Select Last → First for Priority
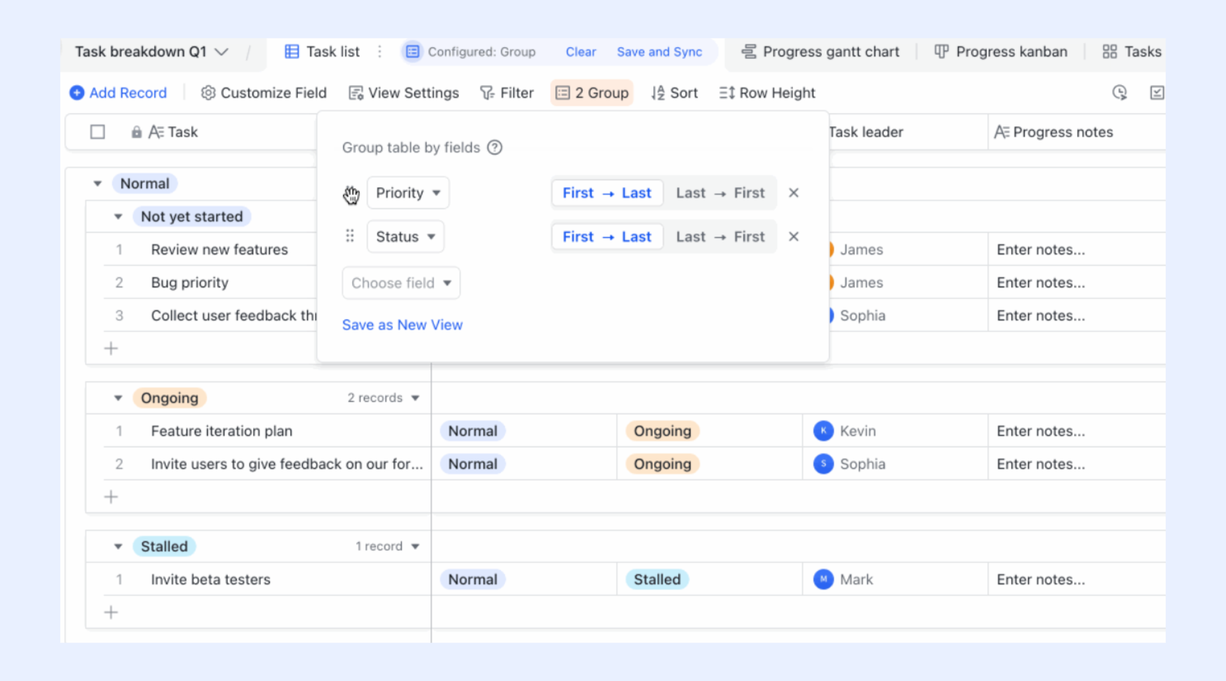 tap(720, 193)
